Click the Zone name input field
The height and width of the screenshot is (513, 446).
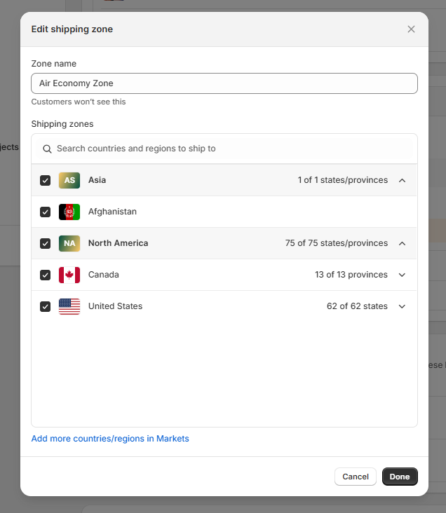[224, 83]
